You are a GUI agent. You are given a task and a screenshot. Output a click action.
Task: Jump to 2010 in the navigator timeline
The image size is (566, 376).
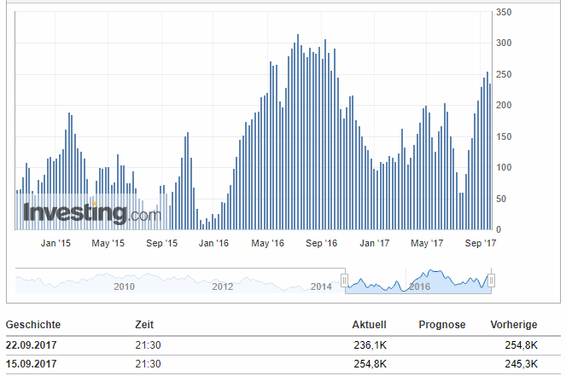coord(125,286)
